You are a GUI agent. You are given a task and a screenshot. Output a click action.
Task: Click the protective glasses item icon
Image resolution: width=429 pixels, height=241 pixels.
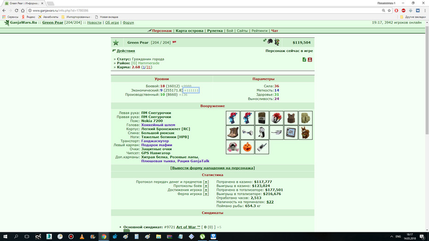276,133
